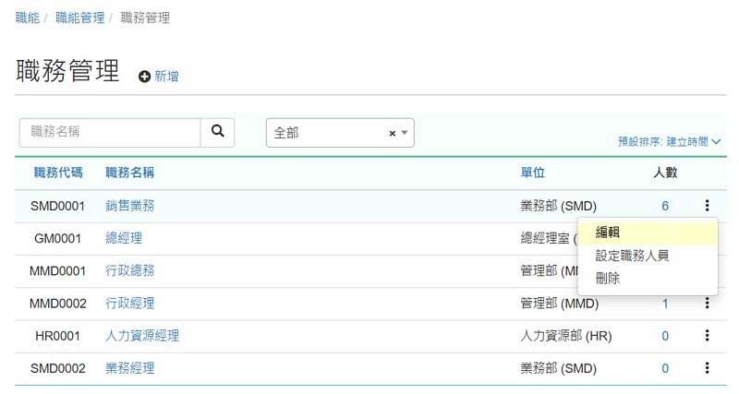Click headcount 6 for 銷售業務
The image size is (739, 394).
pos(665,206)
